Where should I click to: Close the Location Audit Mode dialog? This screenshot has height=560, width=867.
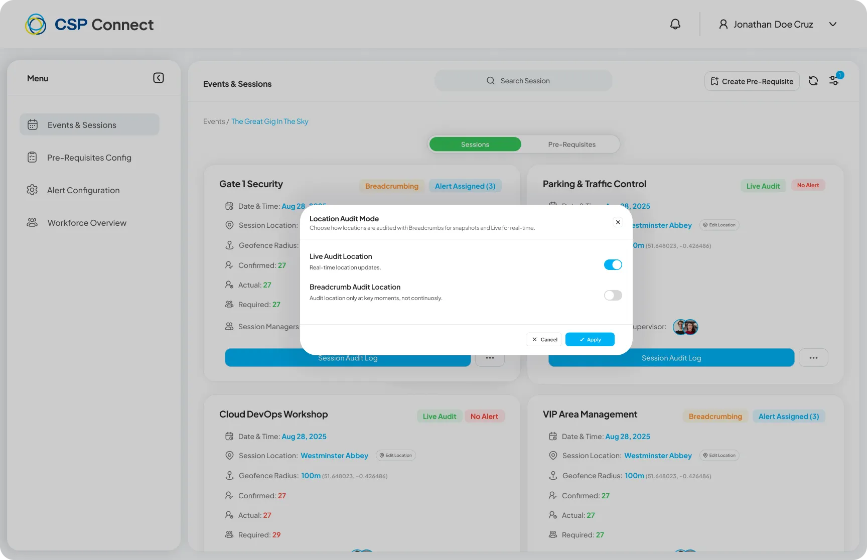coord(618,222)
